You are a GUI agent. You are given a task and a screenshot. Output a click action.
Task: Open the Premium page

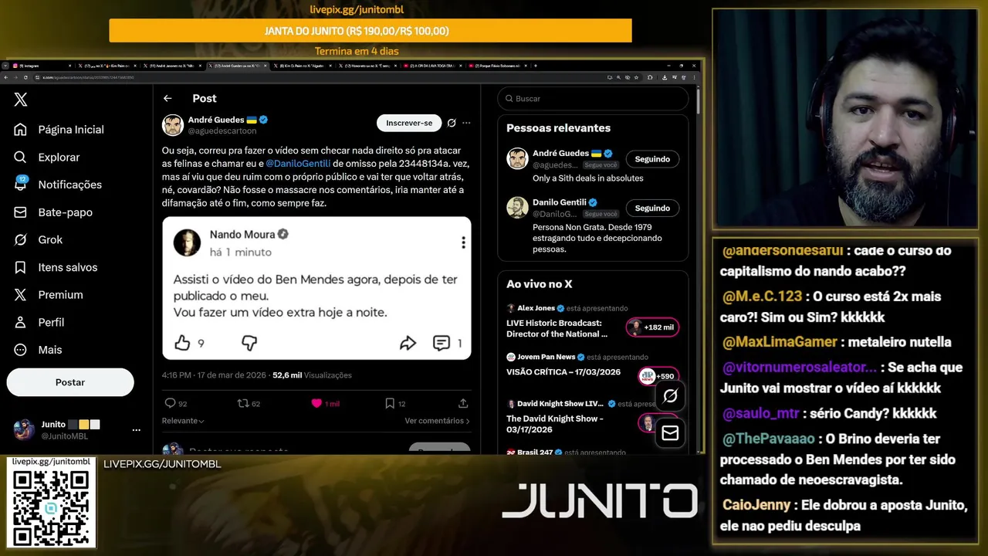[49, 295]
